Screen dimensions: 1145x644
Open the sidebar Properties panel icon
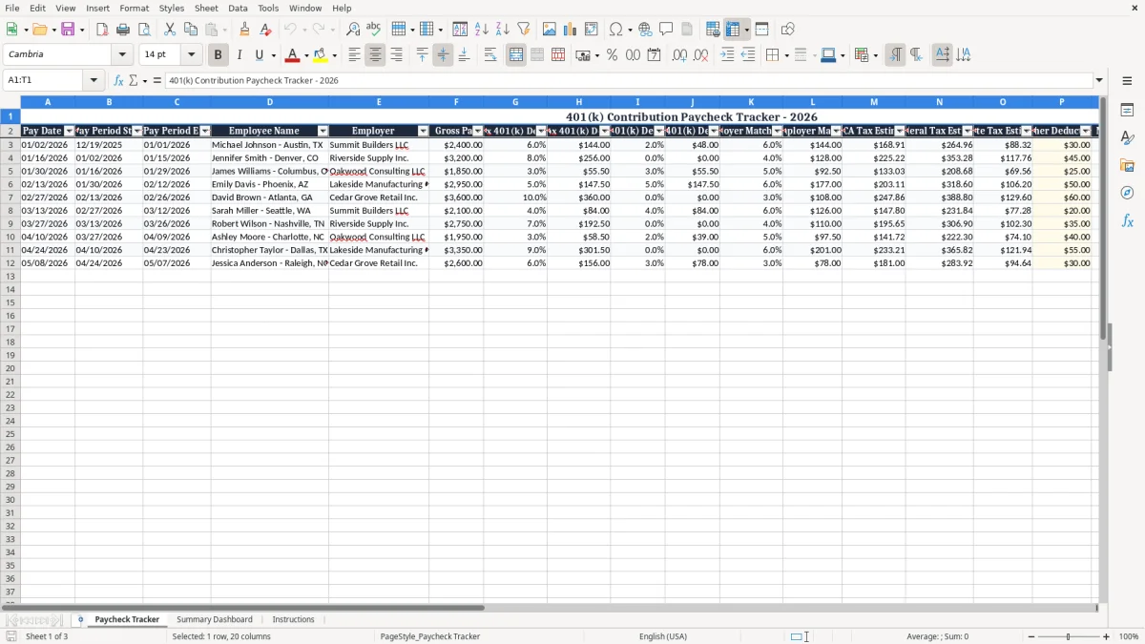point(1127,111)
